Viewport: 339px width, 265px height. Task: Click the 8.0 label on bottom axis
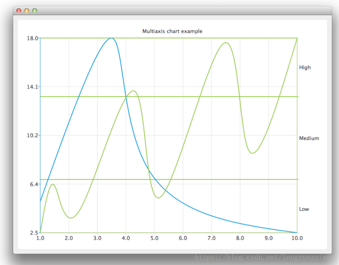pyautogui.click(x=240, y=238)
